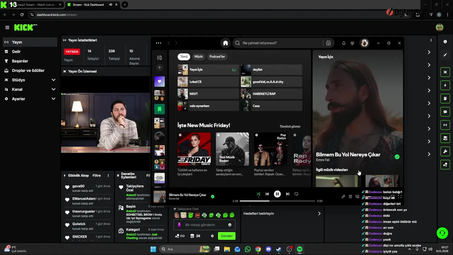
Task: Click document notes icon in Kick rail
Action: 445,98
